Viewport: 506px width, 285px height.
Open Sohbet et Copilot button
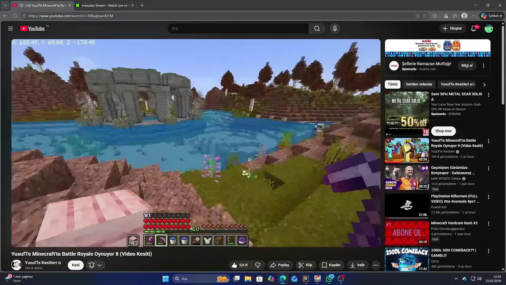point(491,16)
